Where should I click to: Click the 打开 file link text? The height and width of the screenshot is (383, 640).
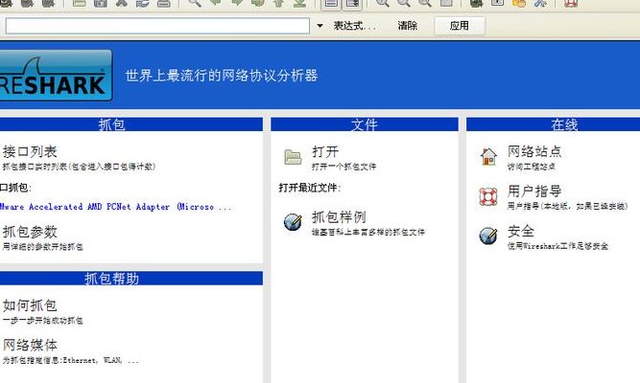pyautogui.click(x=325, y=151)
